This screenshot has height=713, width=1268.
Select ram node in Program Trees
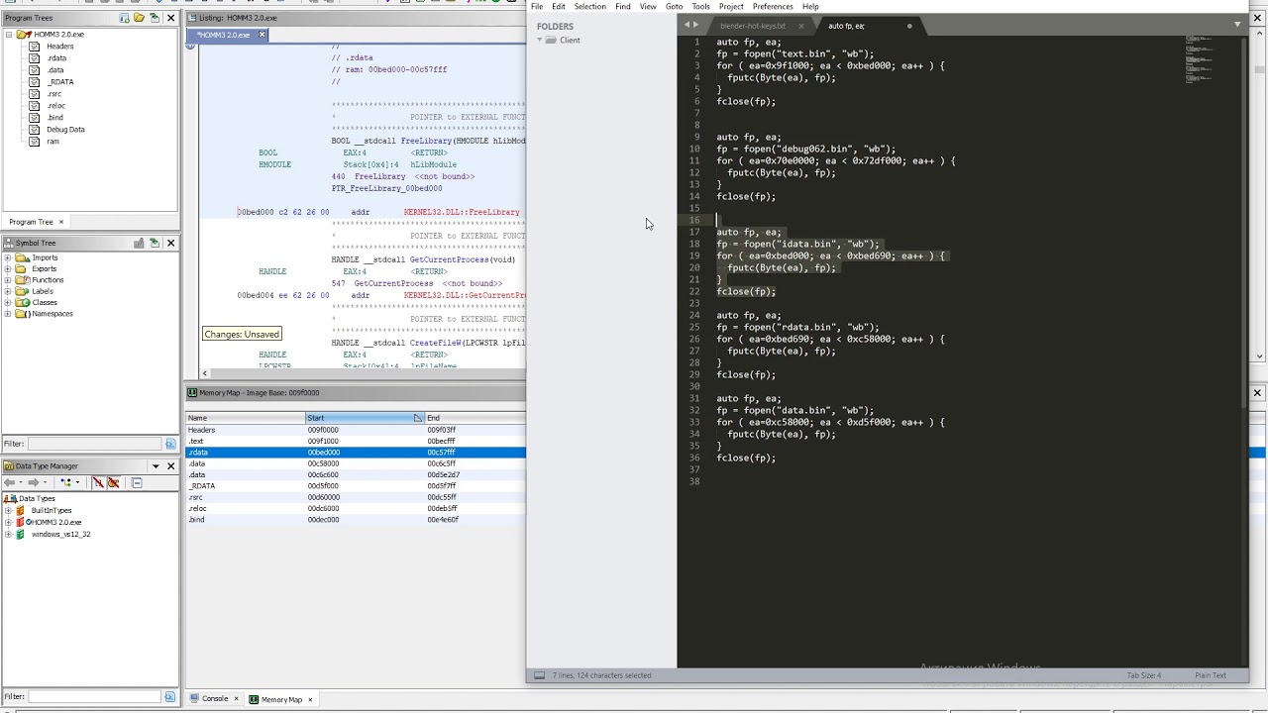53,142
